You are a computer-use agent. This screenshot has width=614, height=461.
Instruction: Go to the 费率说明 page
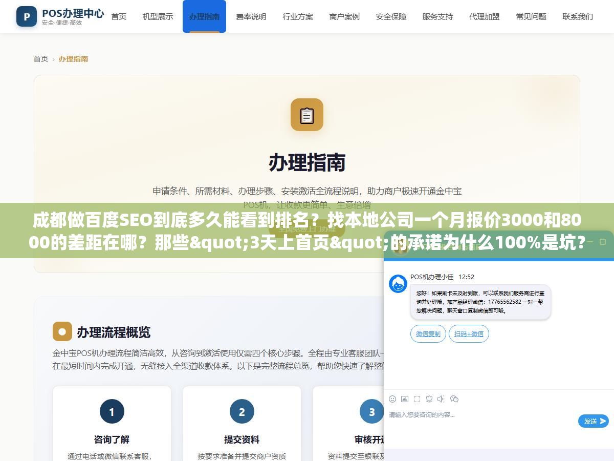click(251, 16)
